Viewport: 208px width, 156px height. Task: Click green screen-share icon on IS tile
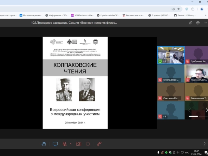[160, 61]
